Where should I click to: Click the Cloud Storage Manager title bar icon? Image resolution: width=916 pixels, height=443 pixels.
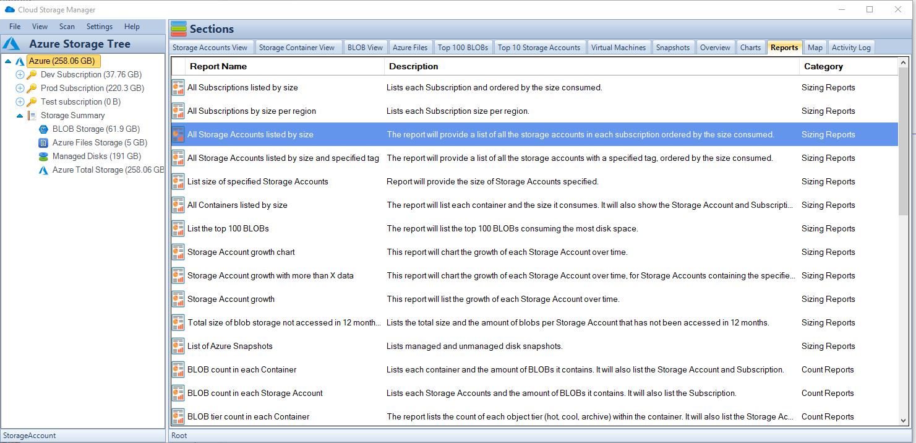coord(9,10)
